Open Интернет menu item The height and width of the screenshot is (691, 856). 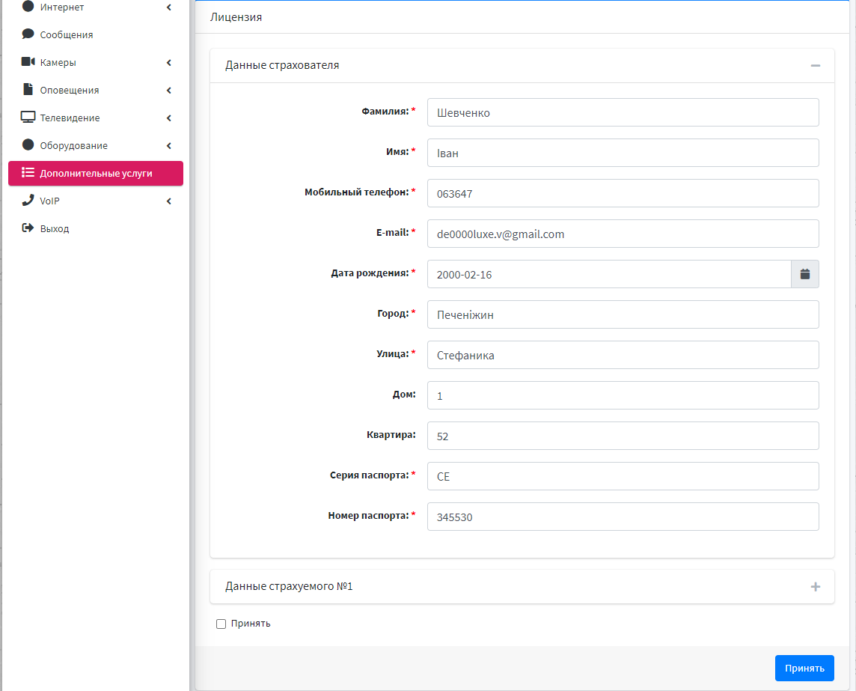point(96,7)
